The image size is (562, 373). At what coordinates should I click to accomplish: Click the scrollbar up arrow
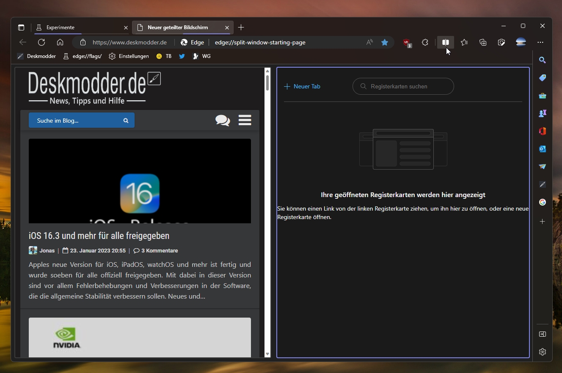click(x=267, y=71)
